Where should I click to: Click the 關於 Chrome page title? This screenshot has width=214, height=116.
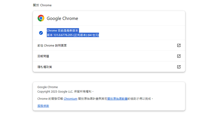tap(42, 5)
